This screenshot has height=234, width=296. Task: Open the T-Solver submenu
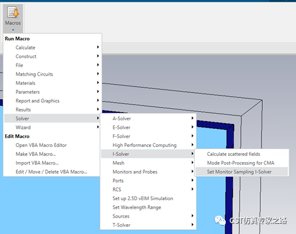point(148,225)
